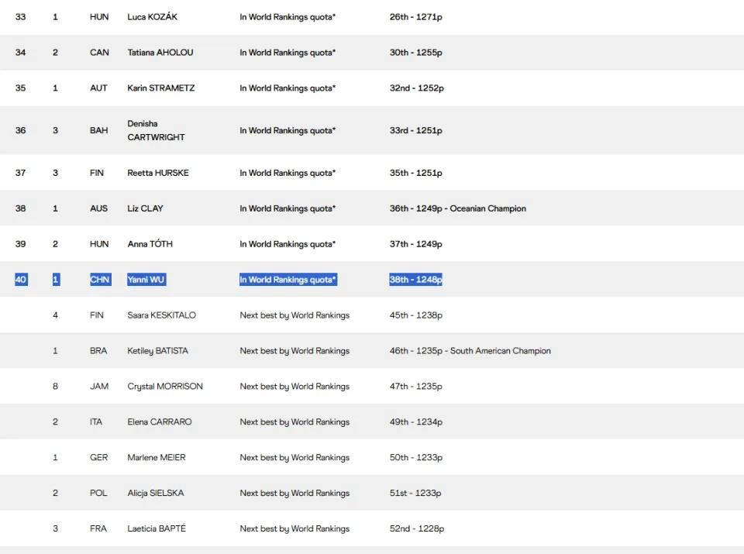
Task: Click JAM country code
Action: coord(99,387)
